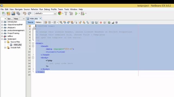Click Toggle Bookmark icon
This screenshot has height=97, width=174.
point(88,22)
